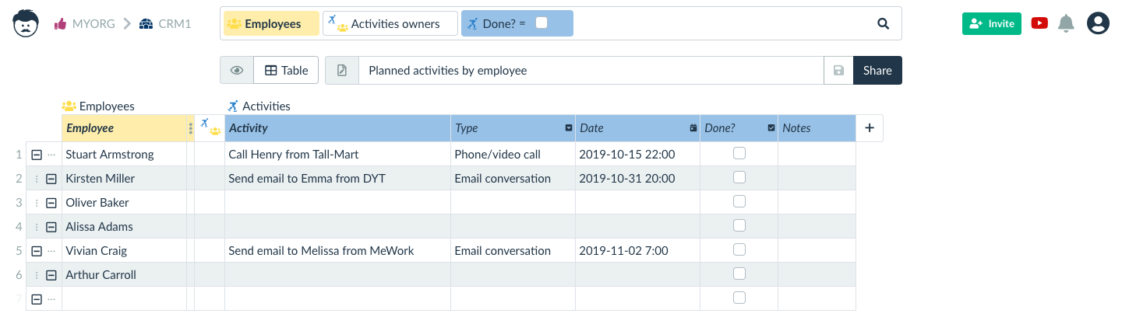Screen dimensions: 1122x324
Task: Toggle the Done? filter checkbox in search bar
Action: pyautogui.click(x=542, y=23)
